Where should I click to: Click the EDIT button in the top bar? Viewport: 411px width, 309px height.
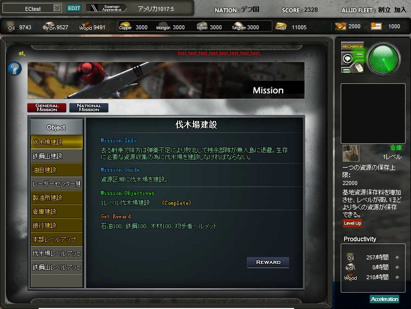tap(74, 8)
